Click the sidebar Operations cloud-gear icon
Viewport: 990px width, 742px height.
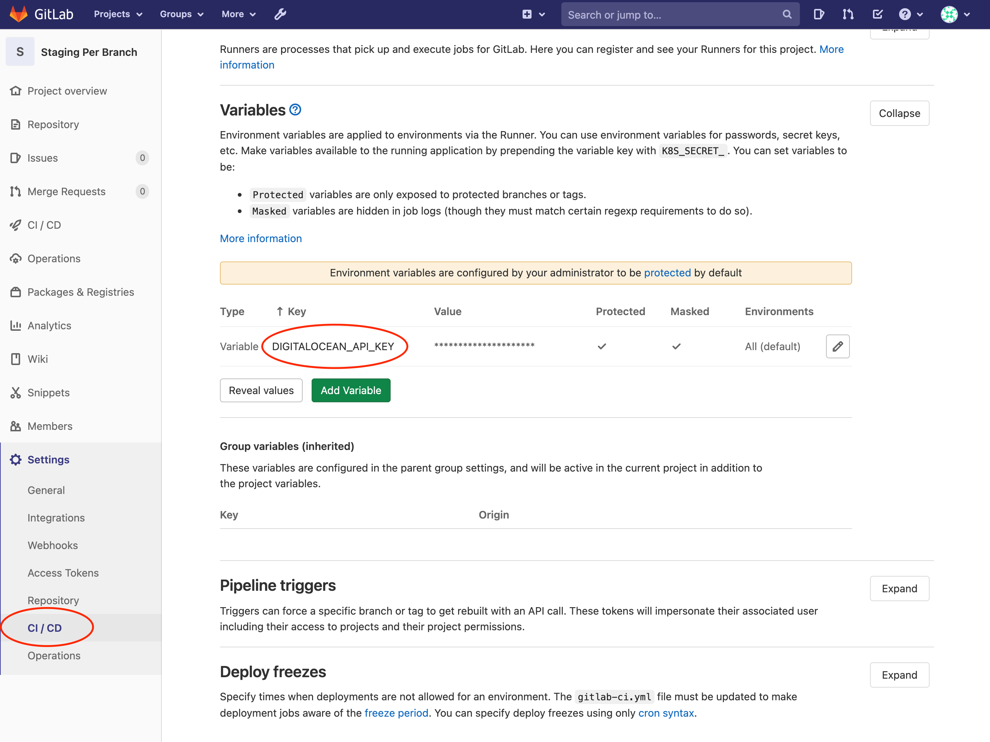tap(16, 259)
